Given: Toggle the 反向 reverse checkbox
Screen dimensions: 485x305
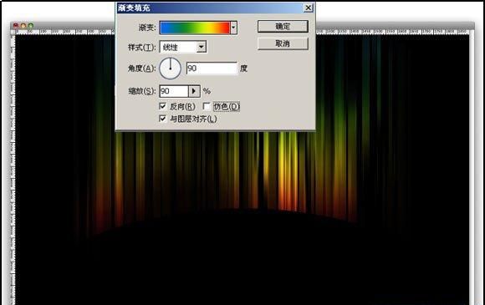Looking at the screenshot, I should pos(163,106).
